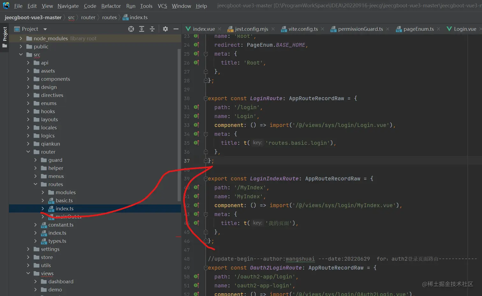Image resolution: width=482 pixels, height=296 pixels.
Task: Open the Refactor menu
Action: 111,6
